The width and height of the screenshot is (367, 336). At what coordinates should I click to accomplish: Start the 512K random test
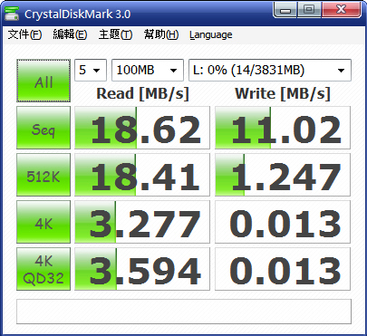[x=43, y=175]
